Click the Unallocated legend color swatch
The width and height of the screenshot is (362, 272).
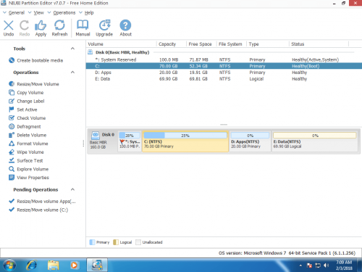pyautogui.click(x=138, y=242)
